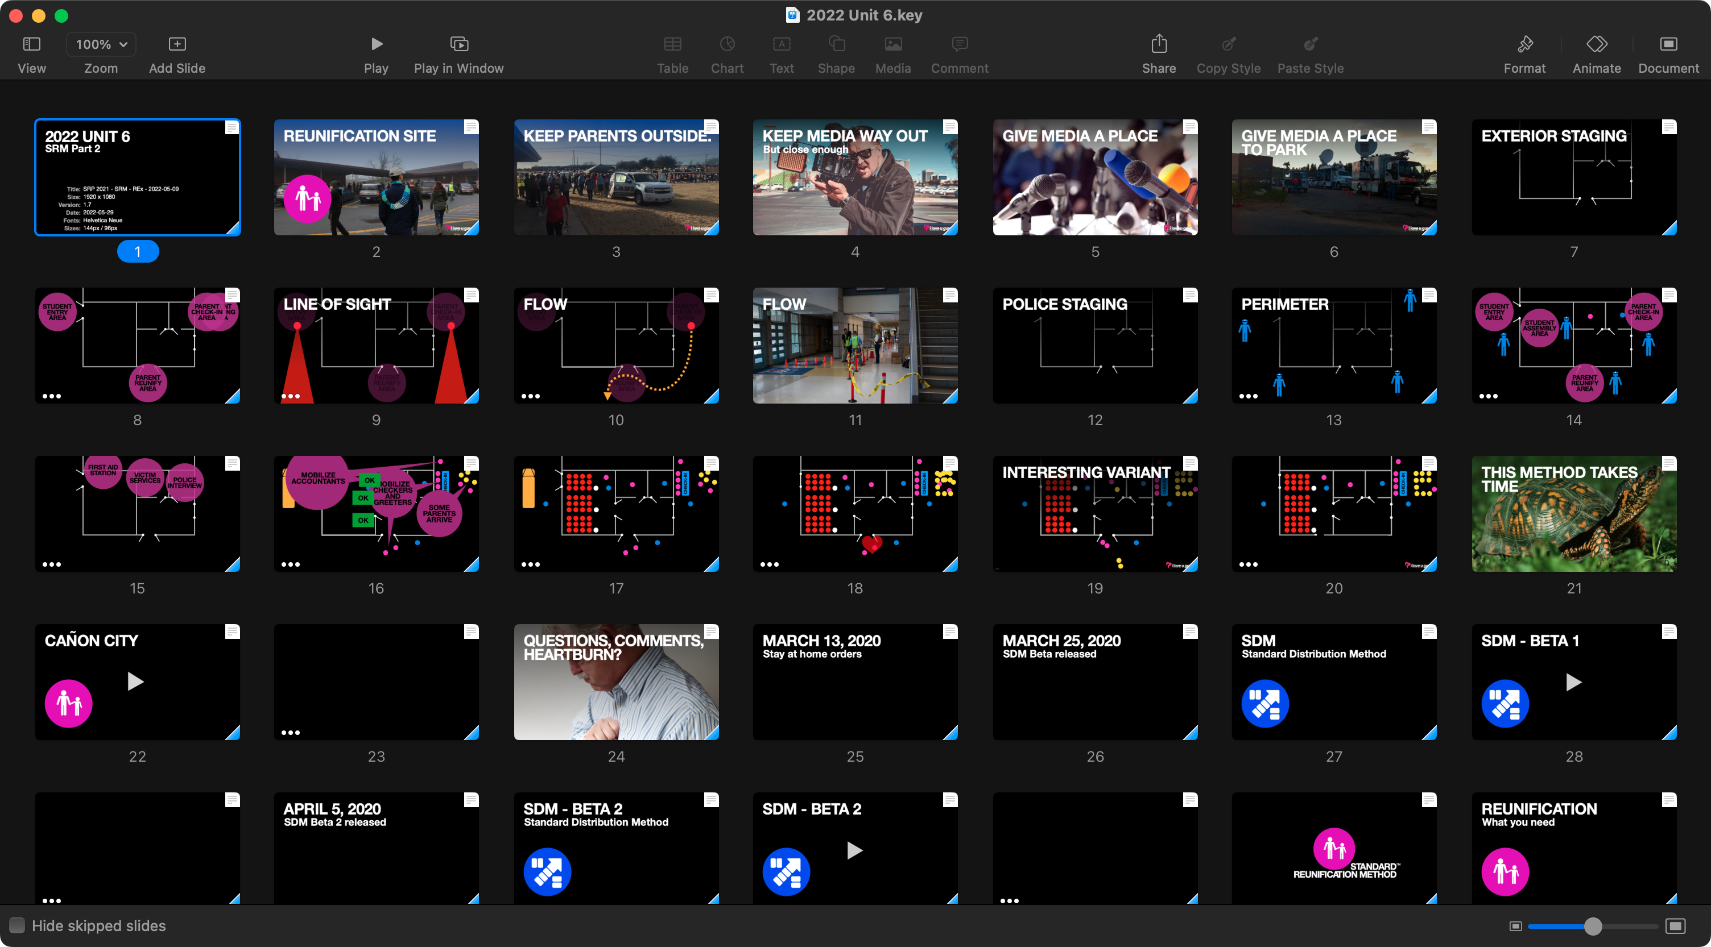Click the Play in Window icon

click(458, 44)
